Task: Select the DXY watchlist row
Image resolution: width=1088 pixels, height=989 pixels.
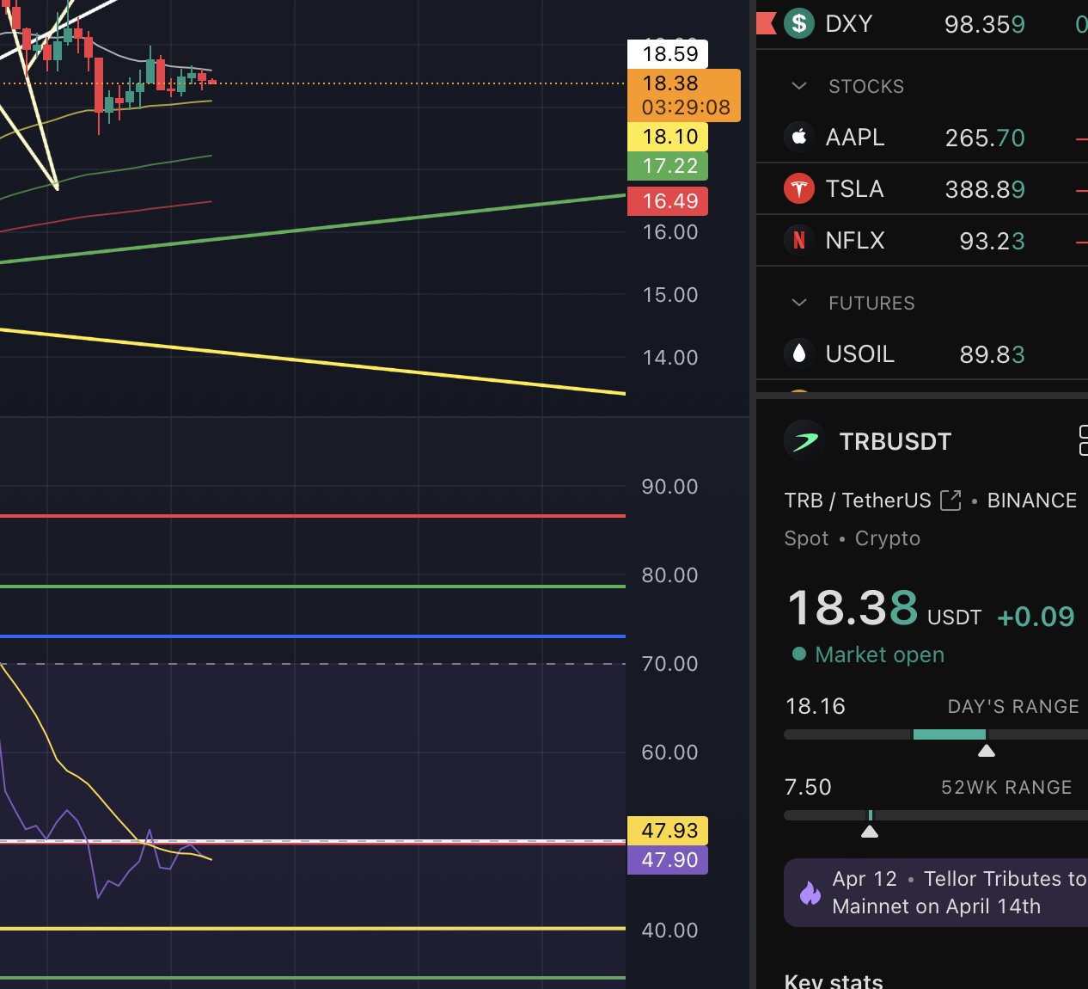Action: tap(922, 23)
